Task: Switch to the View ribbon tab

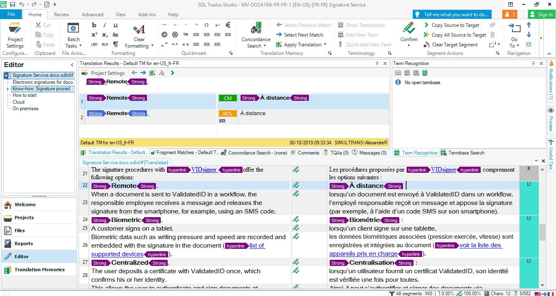Action: pyautogui.click(x=120, y=14)
